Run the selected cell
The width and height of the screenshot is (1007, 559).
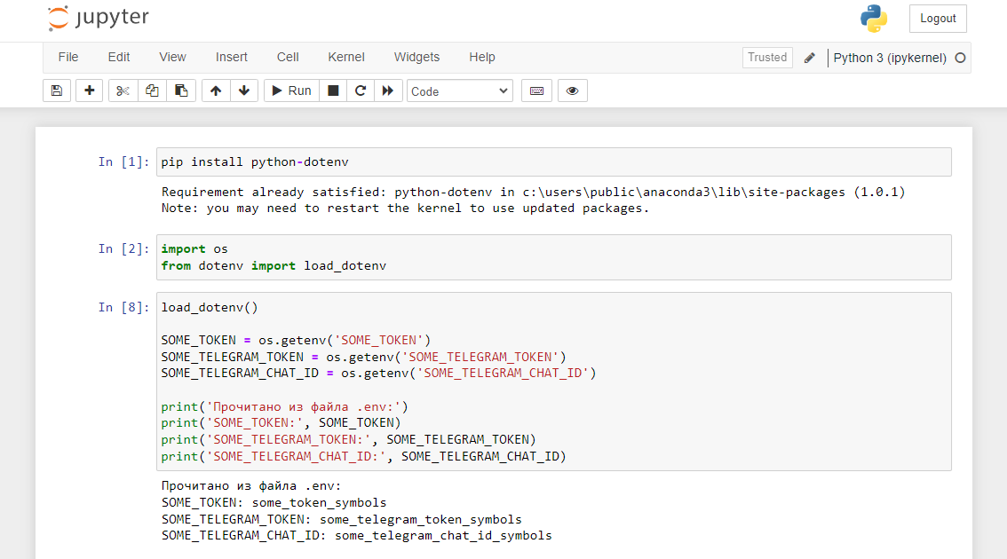(x=291, y=91)
